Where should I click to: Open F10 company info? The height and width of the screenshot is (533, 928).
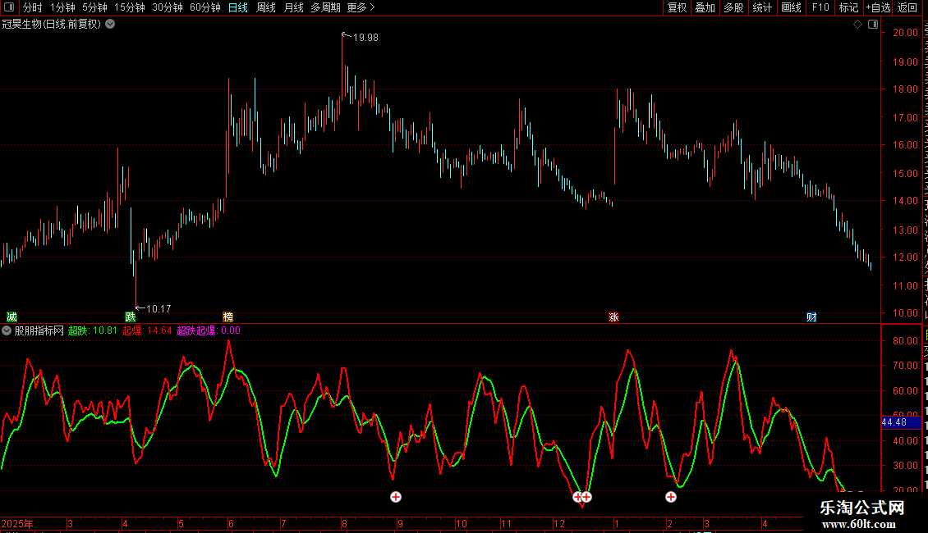[x=820, y=7]
